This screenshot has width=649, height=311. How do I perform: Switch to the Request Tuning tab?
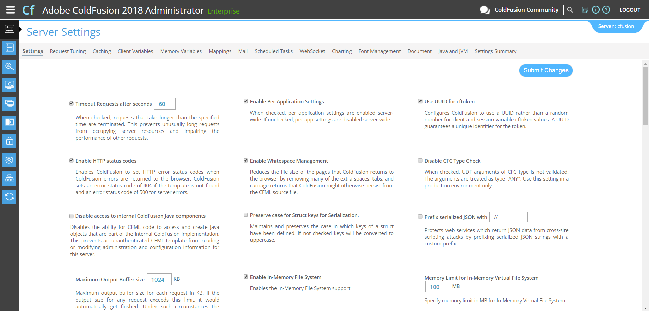pyautogui.click(x=68, y=51)
